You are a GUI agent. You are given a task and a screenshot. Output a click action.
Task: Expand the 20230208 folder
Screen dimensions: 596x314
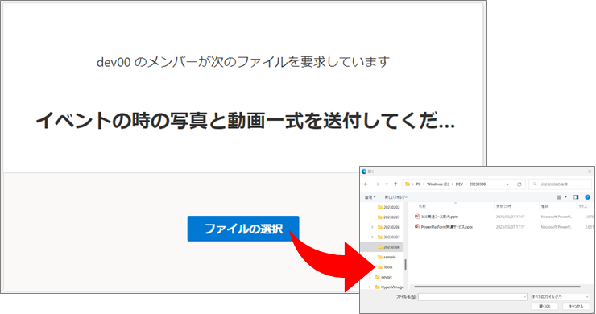[x=372, y=227]
